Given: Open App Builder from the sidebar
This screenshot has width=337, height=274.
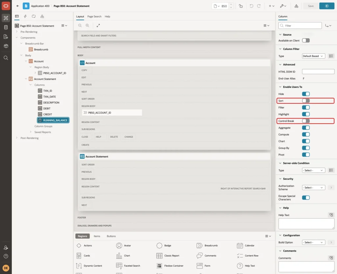Looking at the screenshot, I should coord(6,18).
